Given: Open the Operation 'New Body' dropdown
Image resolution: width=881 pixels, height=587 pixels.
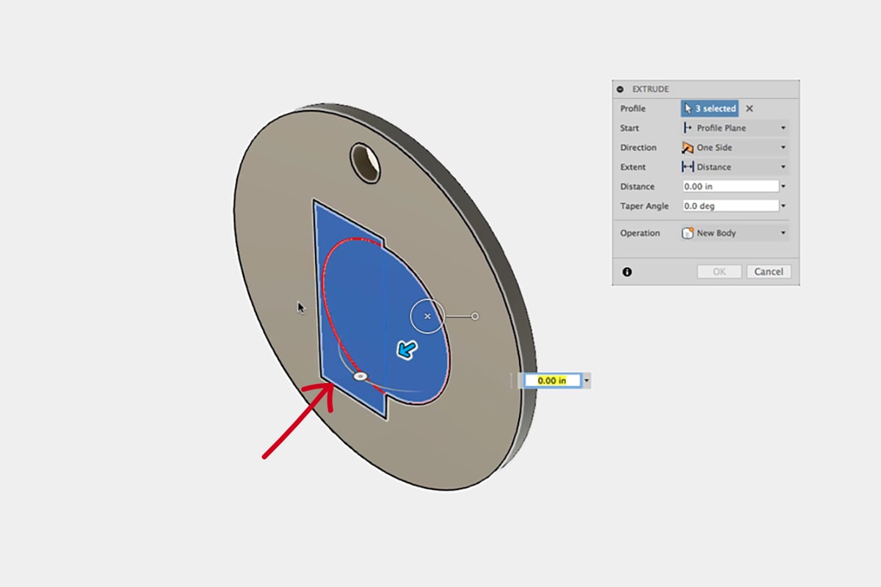Looking at the screenshot, I should click(x=734, y=233).
